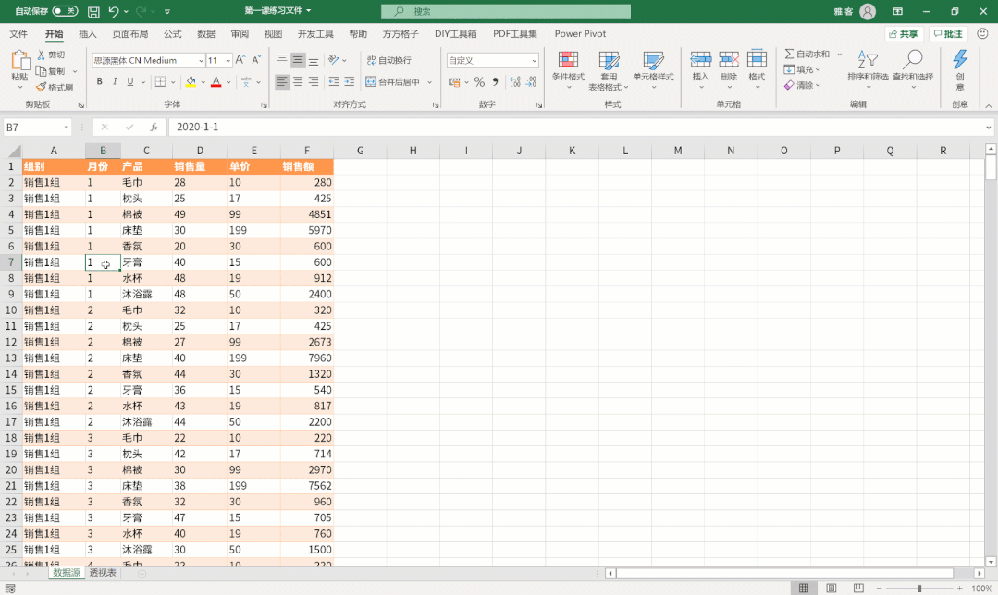The height and width of the screenshot is (595, 998).
Task: Toggle Bold formatting
Action: (x=99, y=81)
